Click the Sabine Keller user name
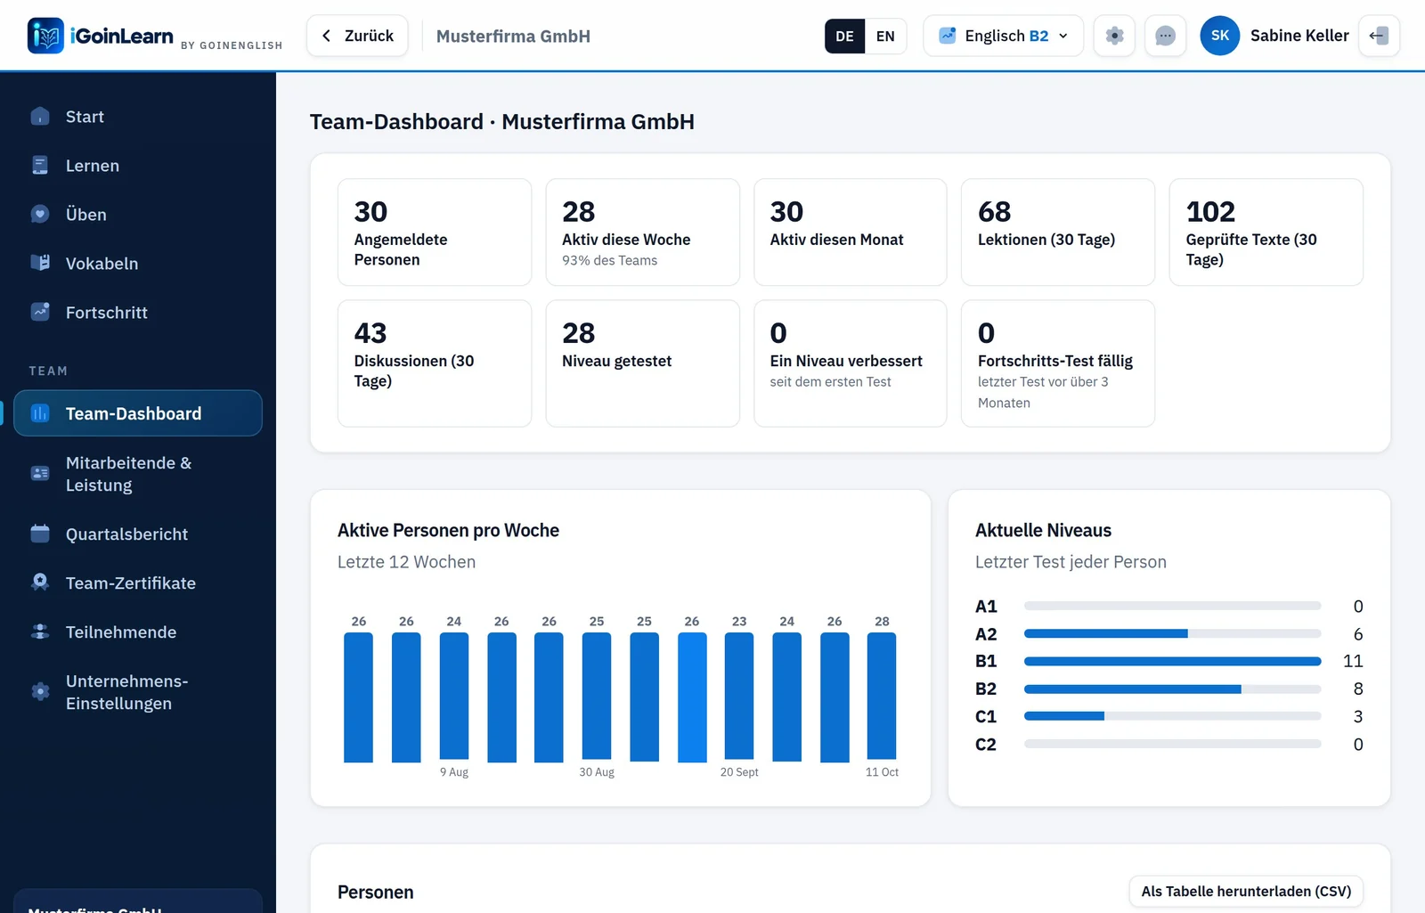The width and height of the screenshot is (1425, 913). (x=1299, y=36)
